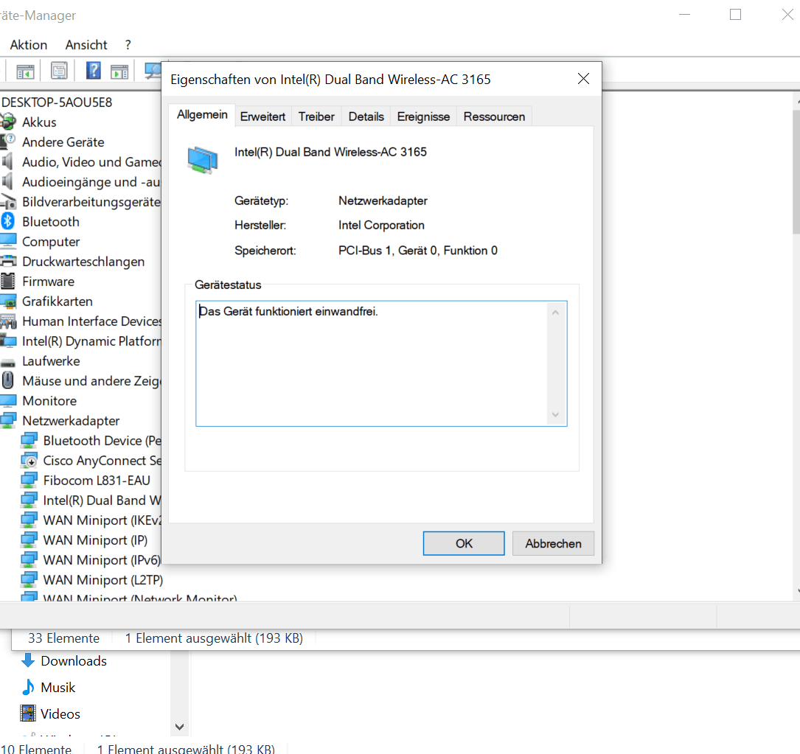Click the Abbrechen button
Viewport: 800px width, 754px height.
pos(553,543)
